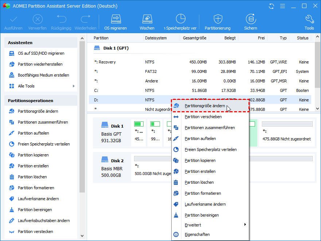Click the OS migrieren toolbar icon
This screenshot has height=241, width=321.
tap(116, 22)
